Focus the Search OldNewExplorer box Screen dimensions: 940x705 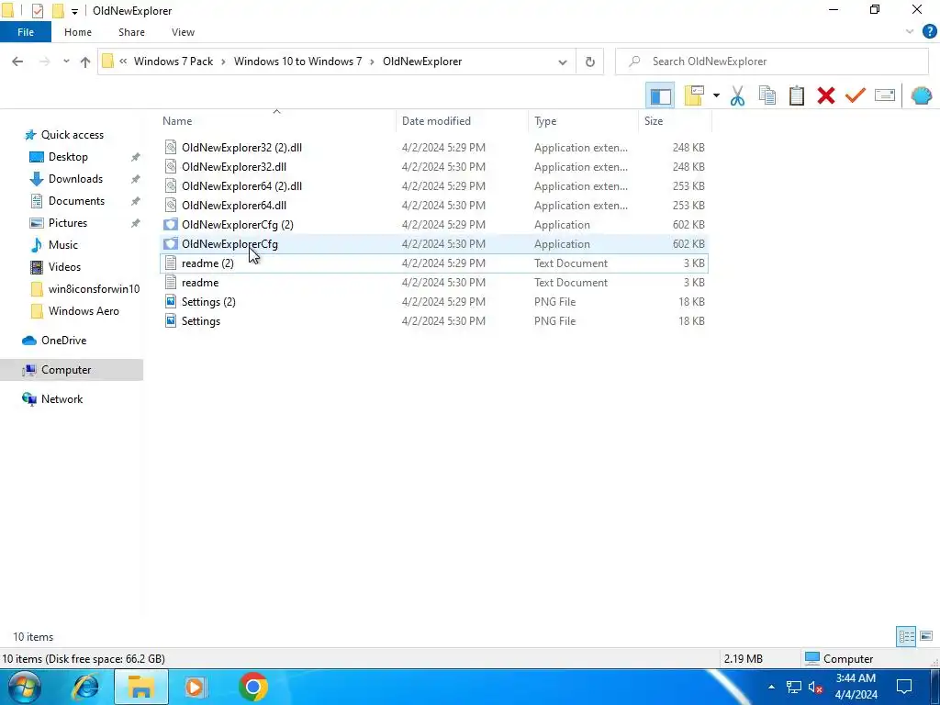point(772,62)
